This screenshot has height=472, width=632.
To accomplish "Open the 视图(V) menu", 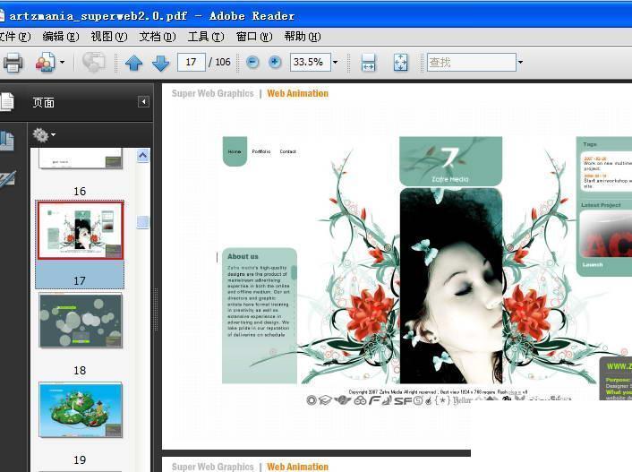I will click(109, 37).
